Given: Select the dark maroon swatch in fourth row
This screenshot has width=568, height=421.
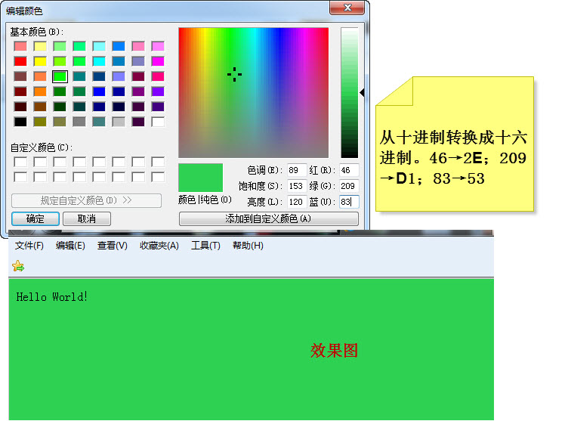Looking at the screenshot, I should 20,91.
